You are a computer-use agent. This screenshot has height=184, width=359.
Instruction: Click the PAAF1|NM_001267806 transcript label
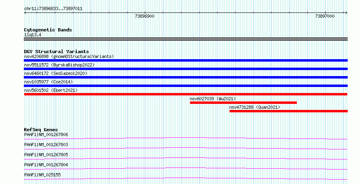coord(46,134)
